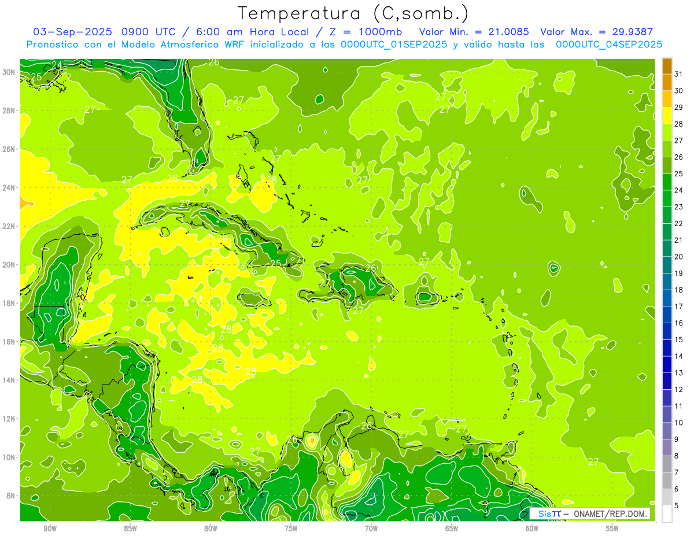This screenshot has height=536, width=694.
Task: Click the colorbar scale label 21
Action: pos(679,240)
